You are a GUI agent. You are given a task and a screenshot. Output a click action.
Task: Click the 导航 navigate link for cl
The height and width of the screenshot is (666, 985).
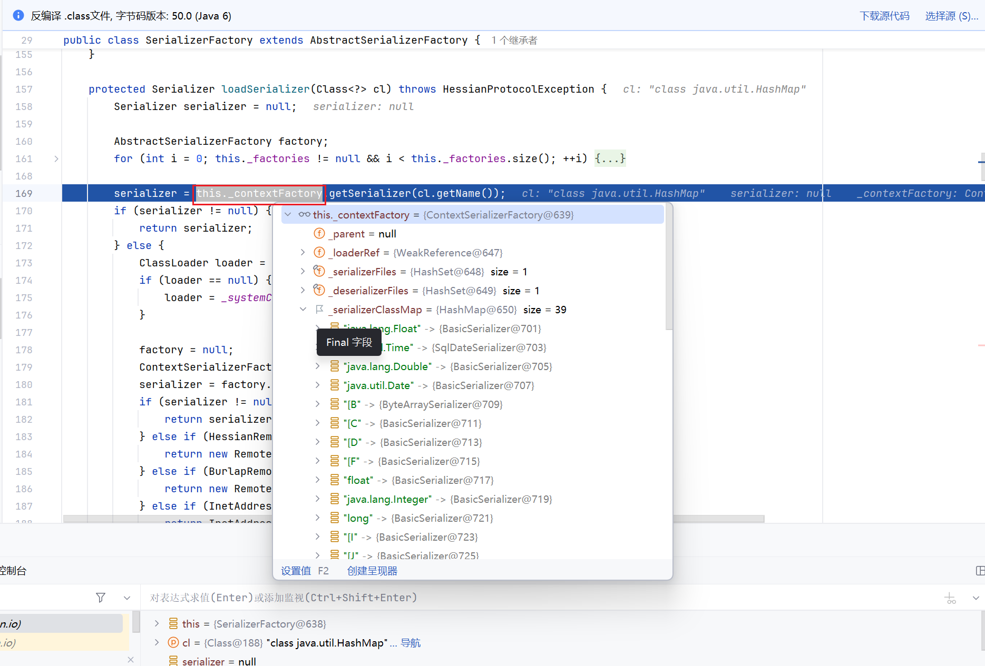pos(411,643)
